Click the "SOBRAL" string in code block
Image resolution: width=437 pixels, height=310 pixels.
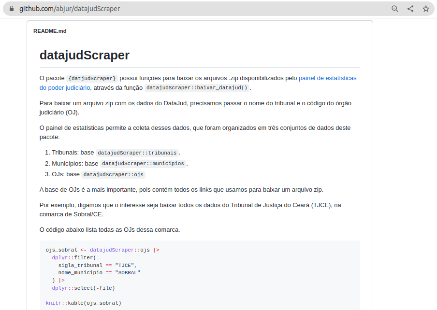pos(127,273)
